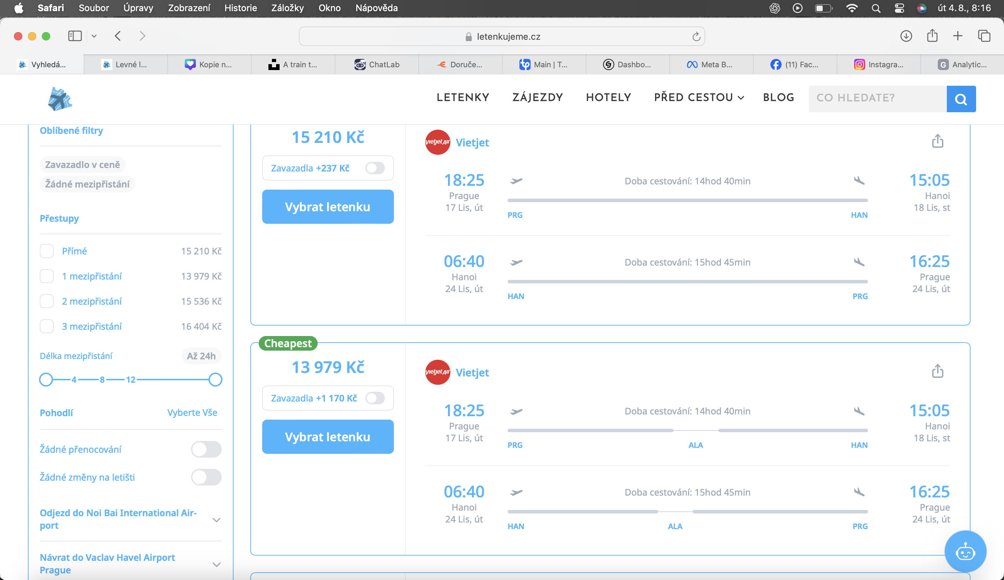Go back with Safari back arrow
This screenshot has width=1004, height=580.
point(118,36)
